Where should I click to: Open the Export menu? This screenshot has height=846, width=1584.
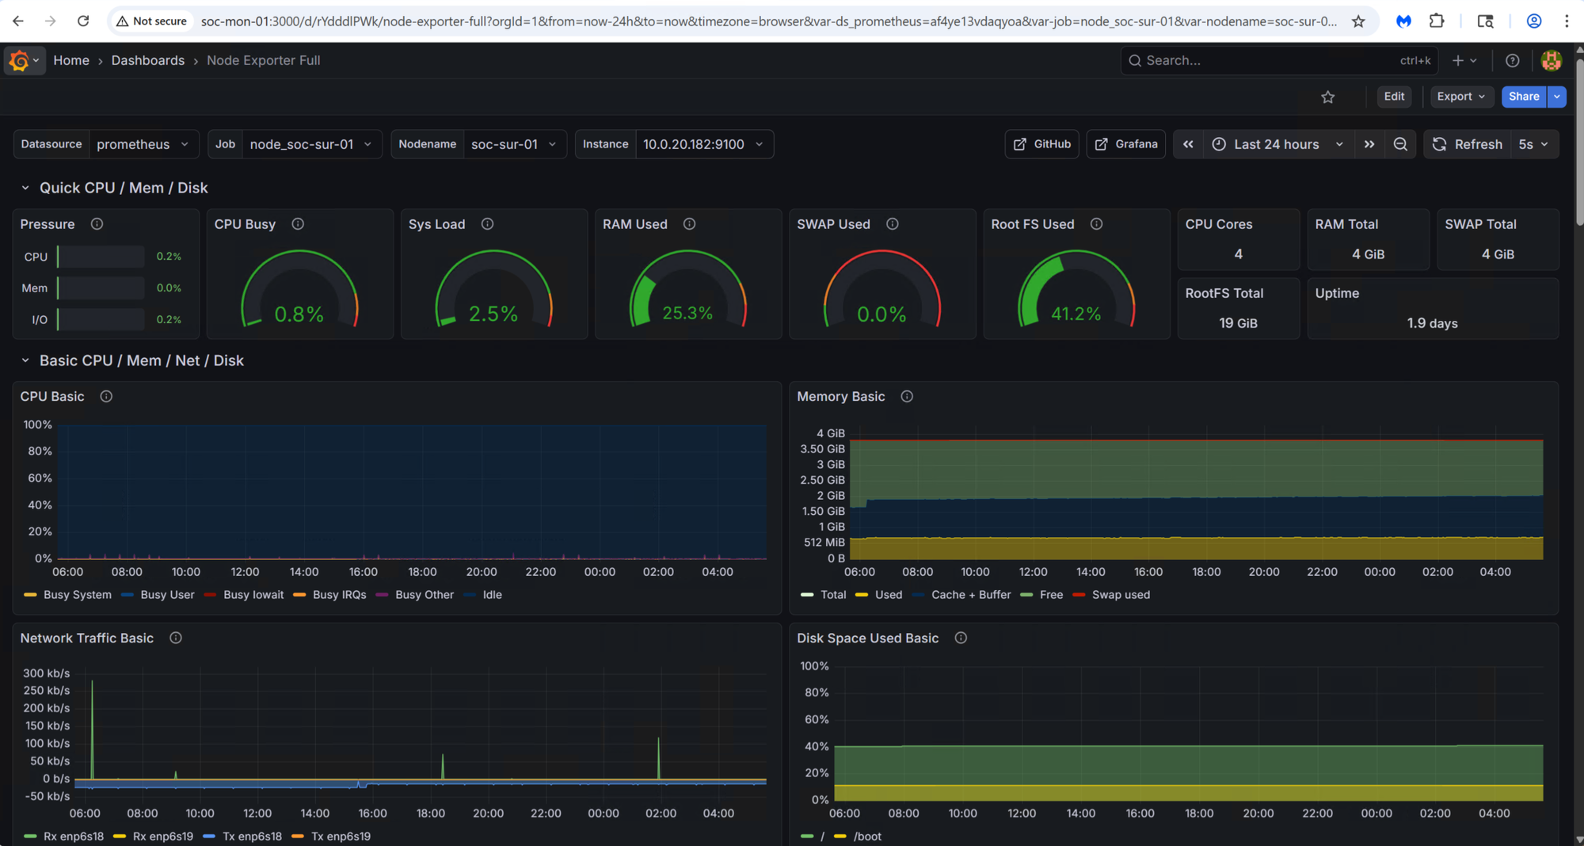1460,97
